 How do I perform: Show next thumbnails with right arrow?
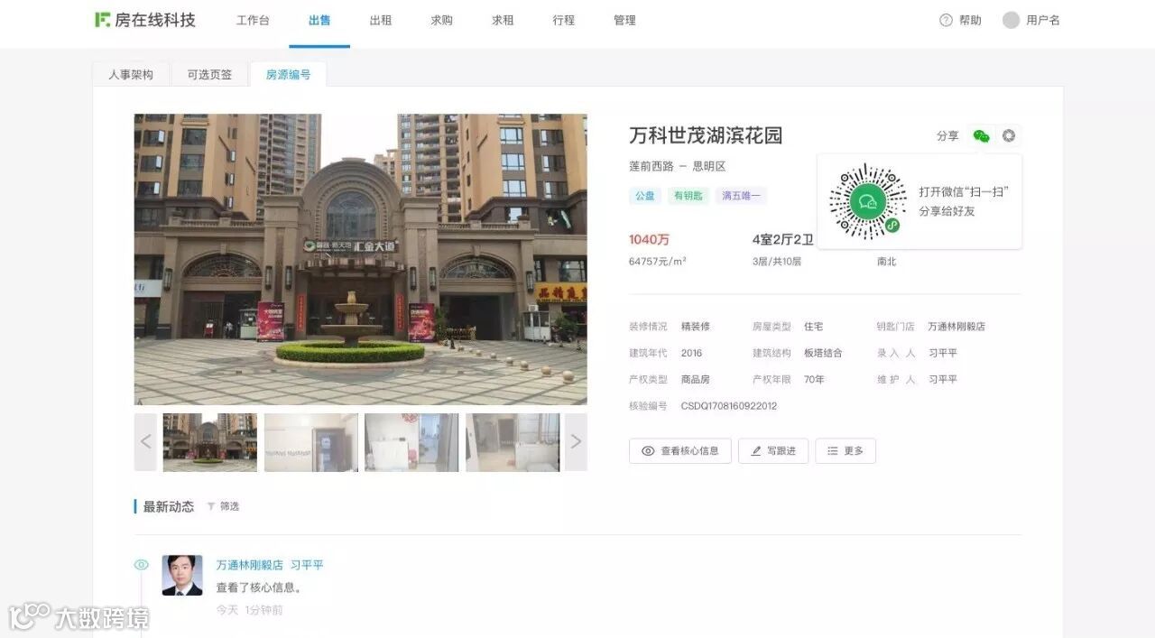coord(576,442)
